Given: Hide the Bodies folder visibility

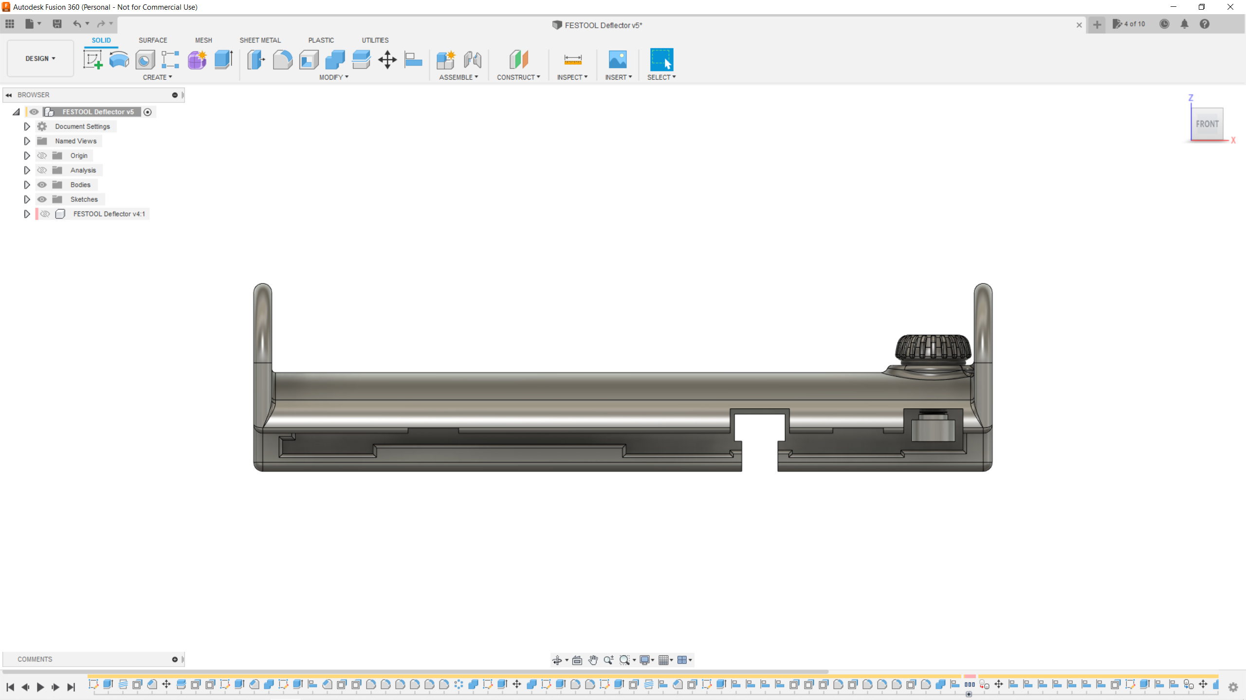Looking at the screenshot, I should pyautogui.click(x=42, y=185).
